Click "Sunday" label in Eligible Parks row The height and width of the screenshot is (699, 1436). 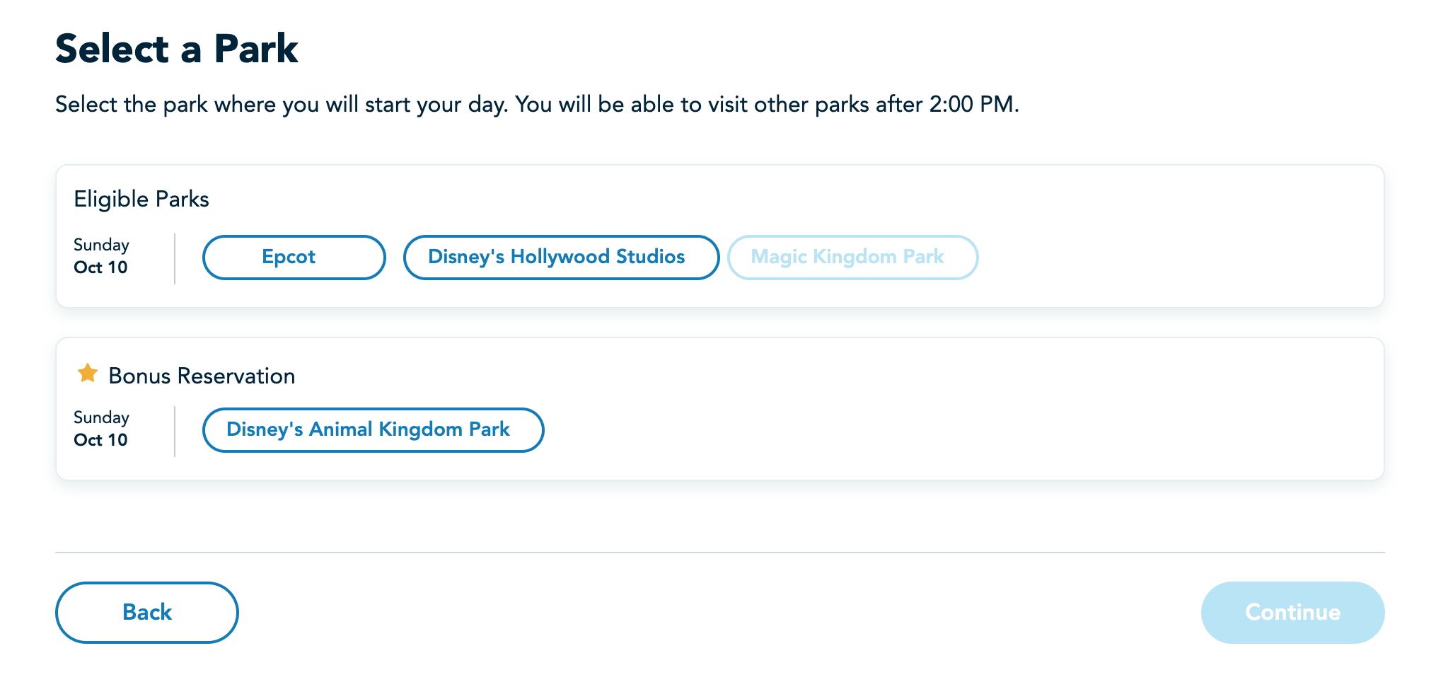coord(101,245)
